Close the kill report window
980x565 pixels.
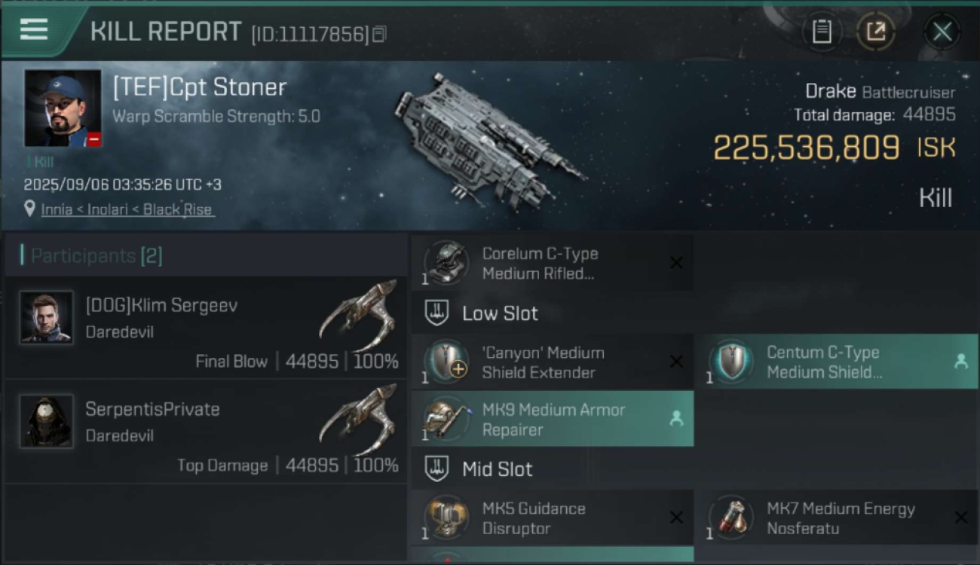click(x=942, y=32)
